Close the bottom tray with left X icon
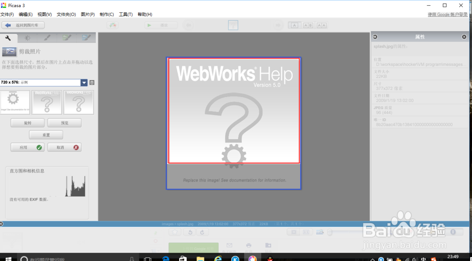The height and width of the screenshot is (261, 472). click(x=1, y=224)
